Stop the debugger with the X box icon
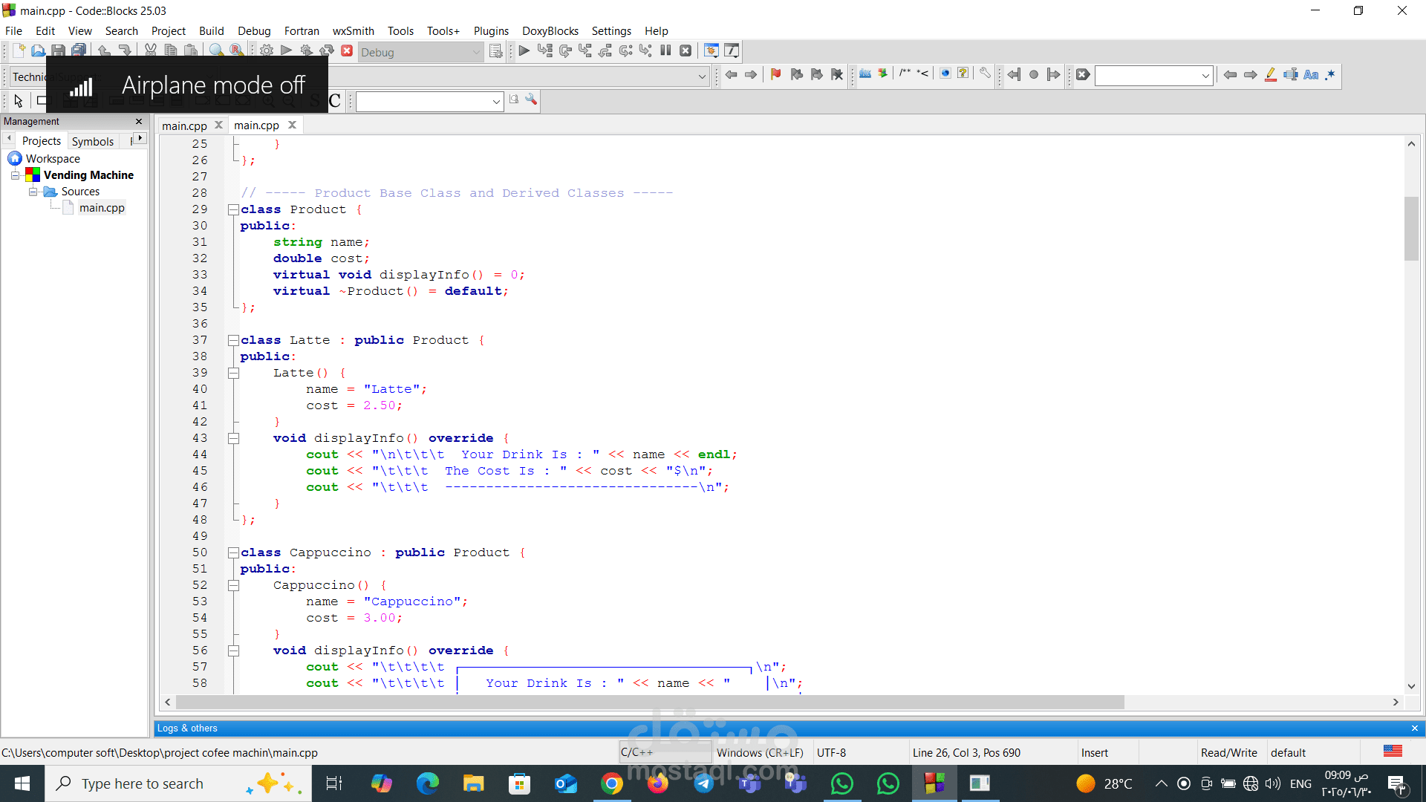Viewport: 1426px width, 802px height. coord(686,51)
